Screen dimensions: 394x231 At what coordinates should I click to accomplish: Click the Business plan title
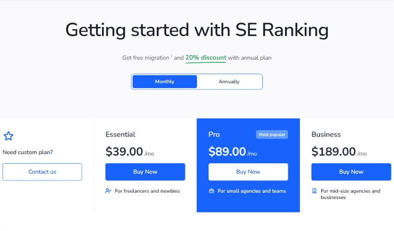click(x=326, y=134)
